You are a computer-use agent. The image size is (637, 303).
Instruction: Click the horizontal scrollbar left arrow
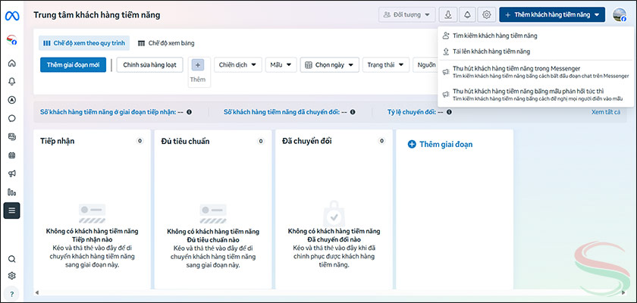tap(36, 293)
